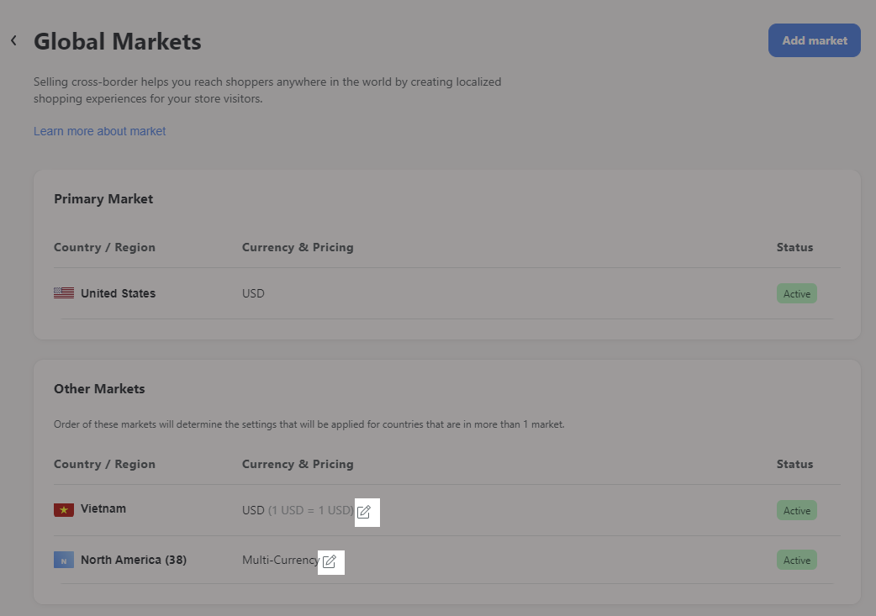Open the United States primary market row
Viewport: 876px width, 616px height.
click(x=118, y=293)
